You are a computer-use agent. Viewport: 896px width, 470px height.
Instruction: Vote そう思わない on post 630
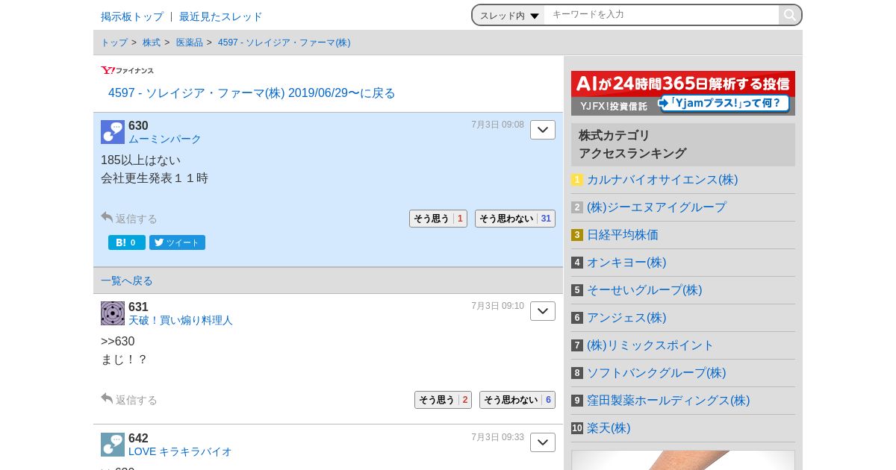[515, 219]
